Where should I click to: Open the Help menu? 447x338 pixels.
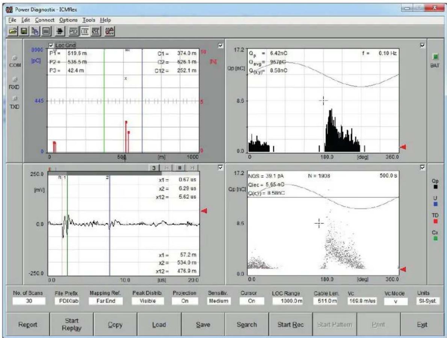coord(106,20)
